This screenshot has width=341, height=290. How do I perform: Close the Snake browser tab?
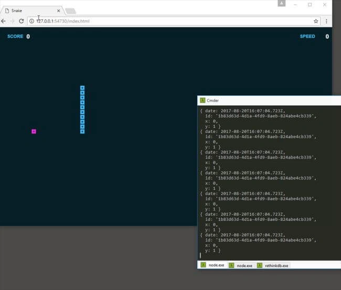coord(59,10)
